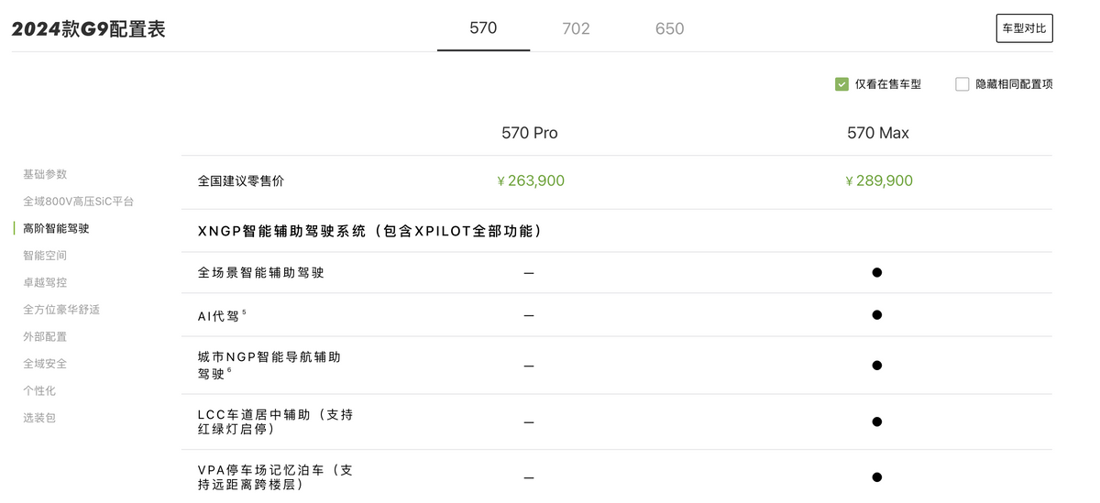Click the AI代驾 dot for 570 Max
The width and height of the screenshot is (1100, 503).
pyautogui.click(x=876, y=315)
